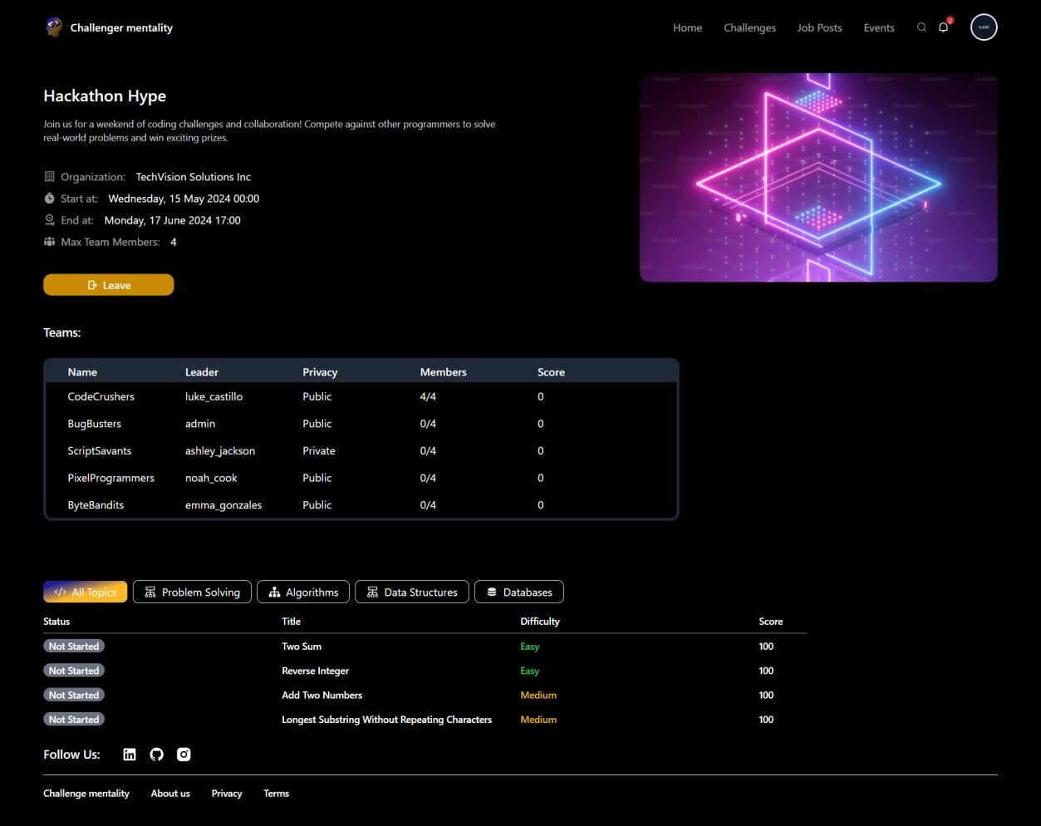Screen dimensions: 1041x826
Task: Click the challenges Title column header
Action: pos(292,622)
